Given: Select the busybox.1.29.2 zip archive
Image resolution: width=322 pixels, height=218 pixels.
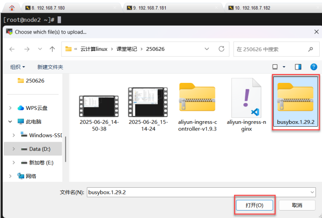Looking at the screenshot, I should pos(295,103).
